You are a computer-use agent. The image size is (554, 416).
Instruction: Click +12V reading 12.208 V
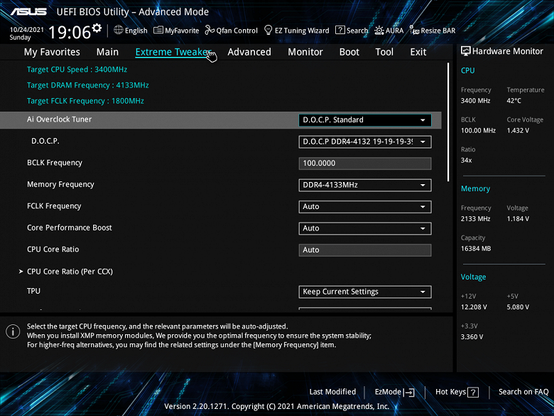point(474,307)
